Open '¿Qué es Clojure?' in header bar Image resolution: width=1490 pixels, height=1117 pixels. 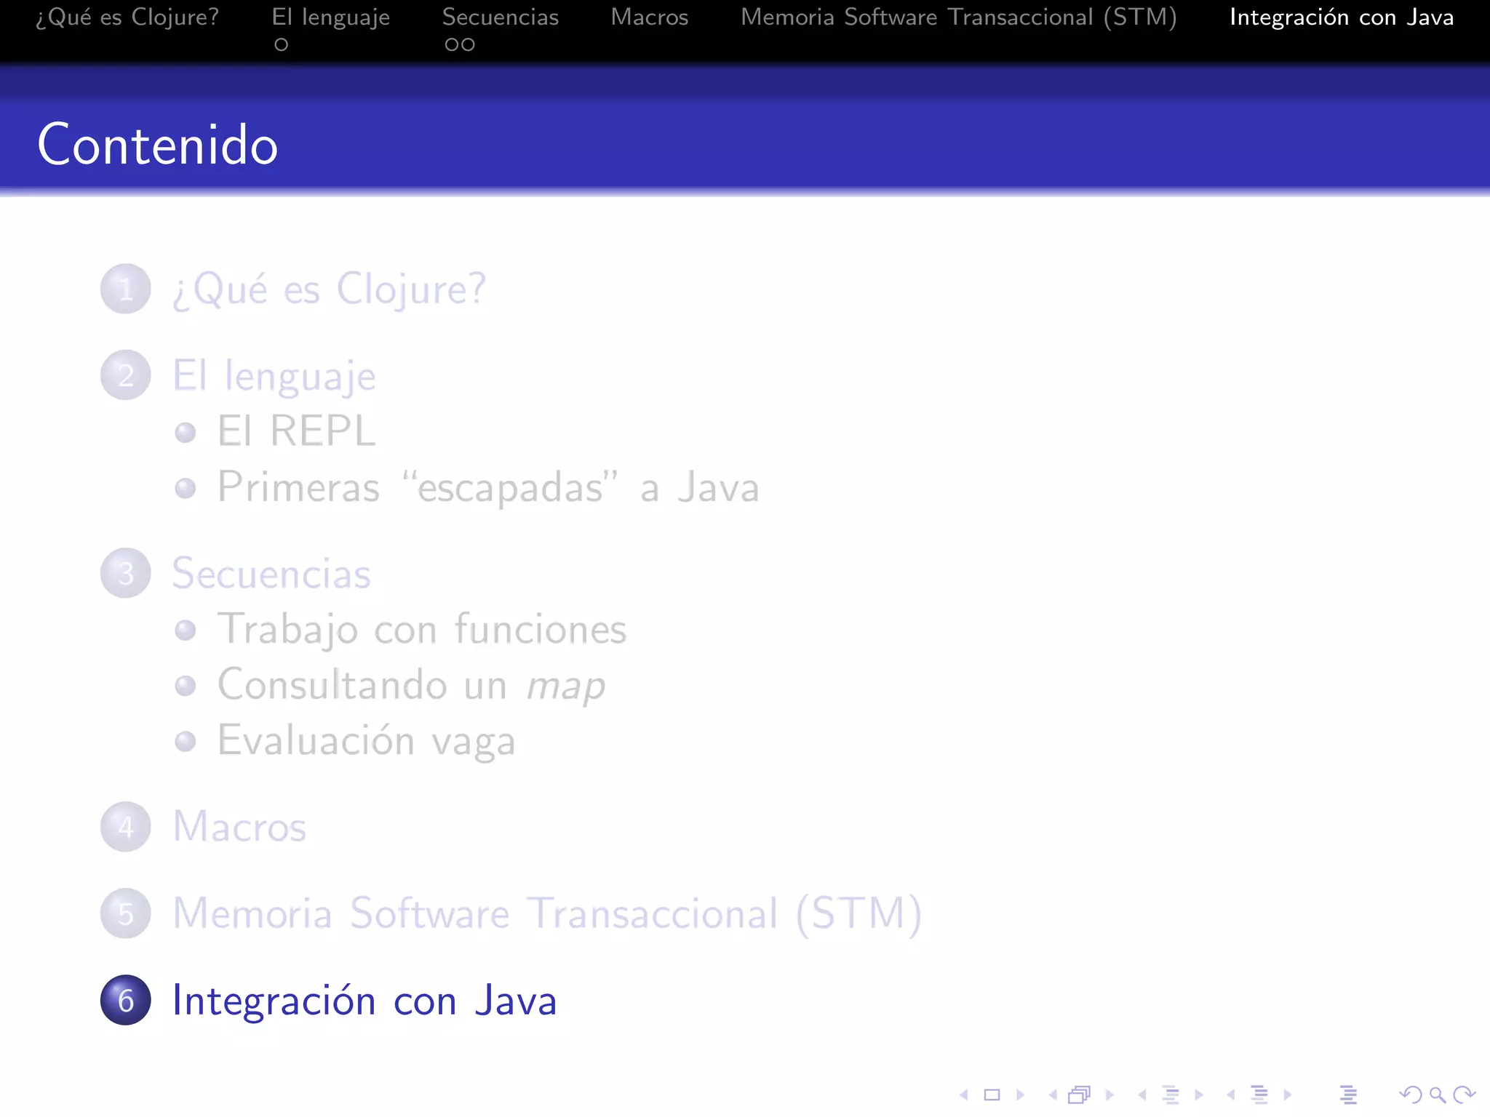point(127,17)
